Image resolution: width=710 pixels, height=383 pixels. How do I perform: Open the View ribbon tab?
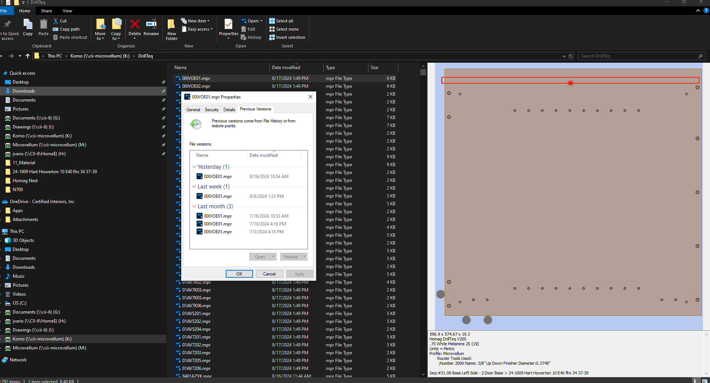(x=67, y=11)
